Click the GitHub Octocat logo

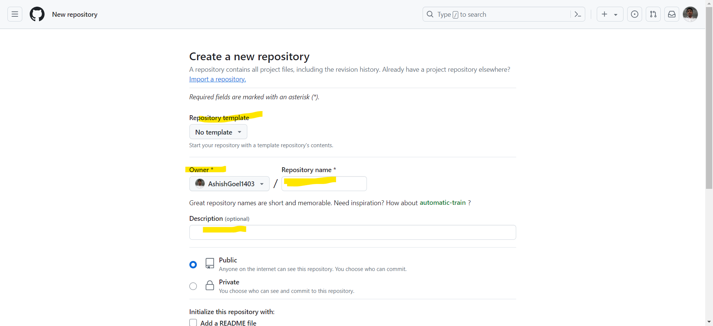(x=37, y=14)
